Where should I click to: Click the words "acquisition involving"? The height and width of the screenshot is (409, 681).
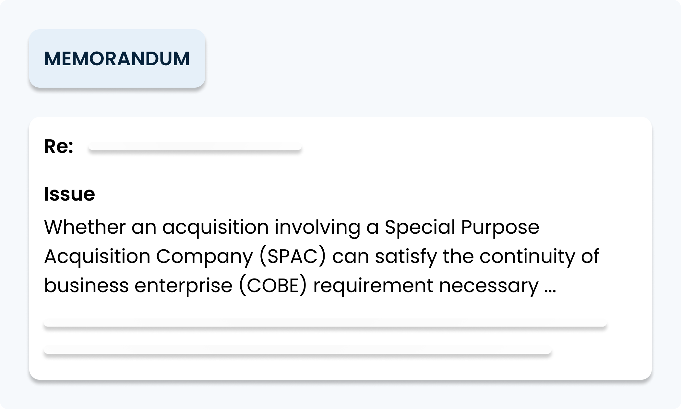pos(261,227)
